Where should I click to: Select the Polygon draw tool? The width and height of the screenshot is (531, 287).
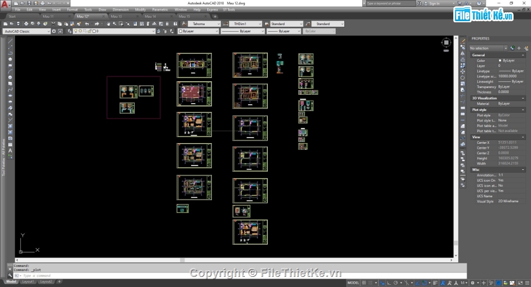pos(10,59)
